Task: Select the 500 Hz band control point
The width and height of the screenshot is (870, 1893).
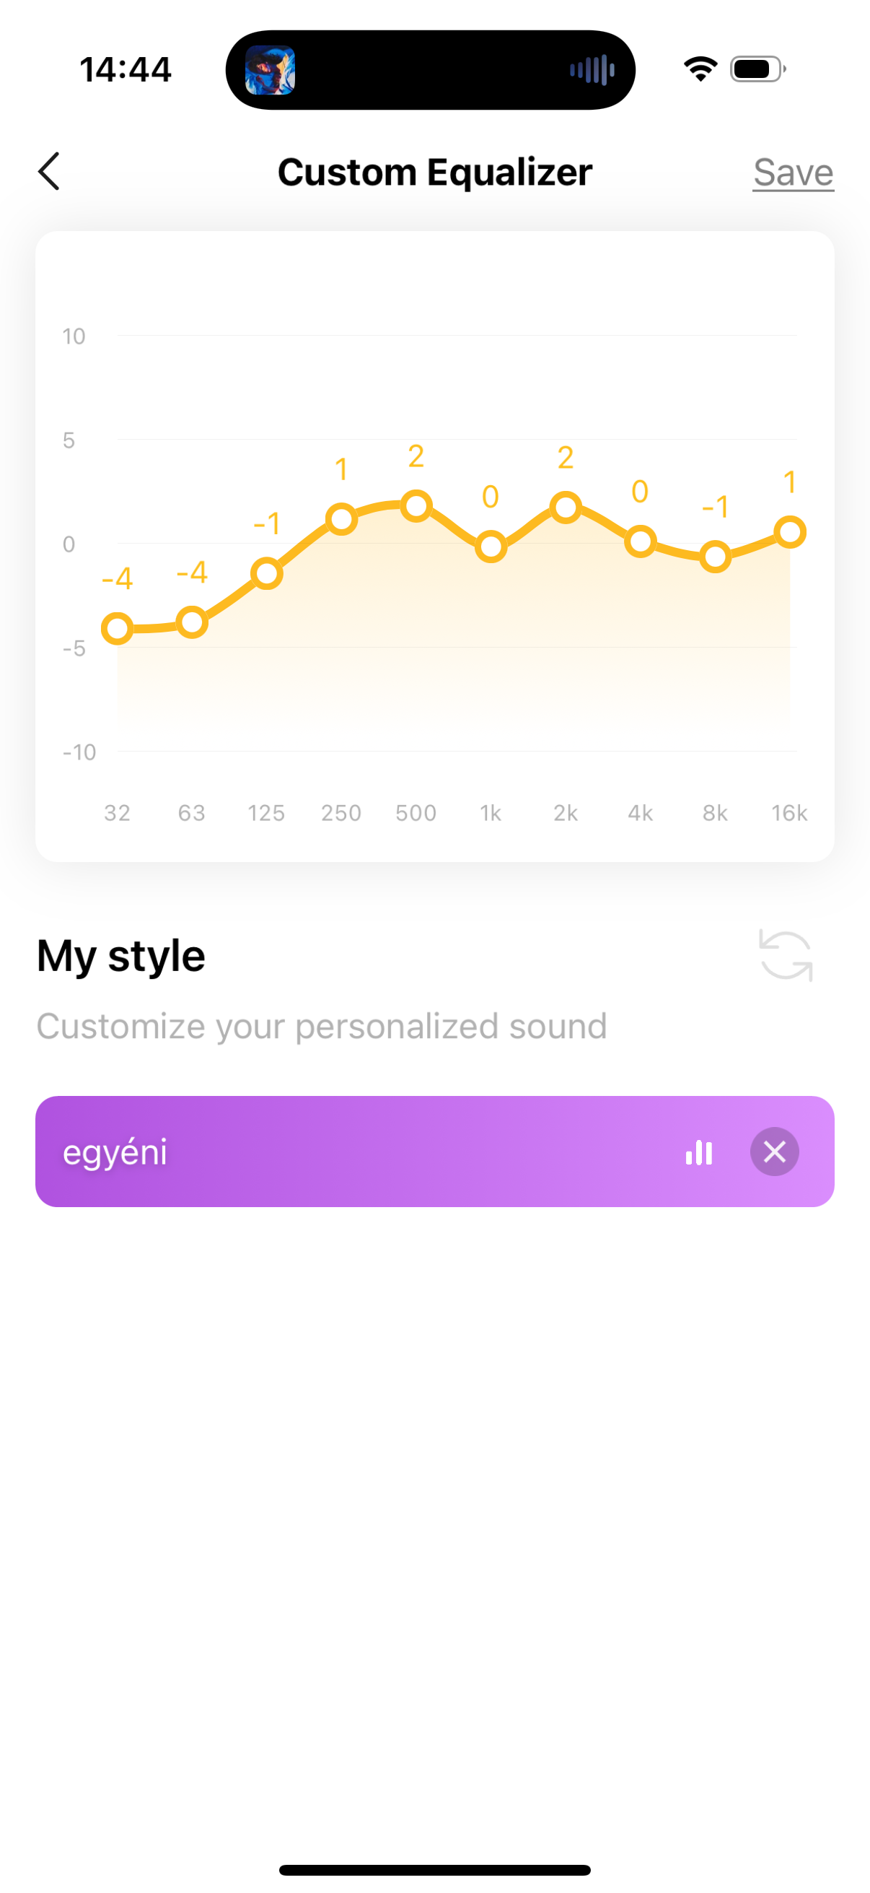Action: pyautogui.click(x=416, y=506)
